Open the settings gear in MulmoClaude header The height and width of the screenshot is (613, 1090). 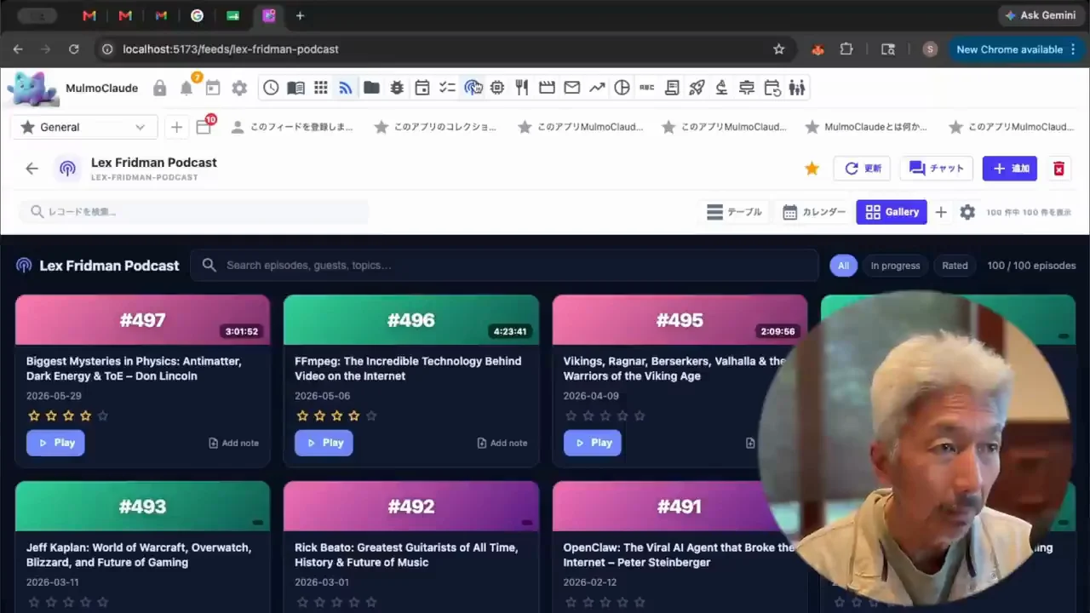(x=239, y=88)
